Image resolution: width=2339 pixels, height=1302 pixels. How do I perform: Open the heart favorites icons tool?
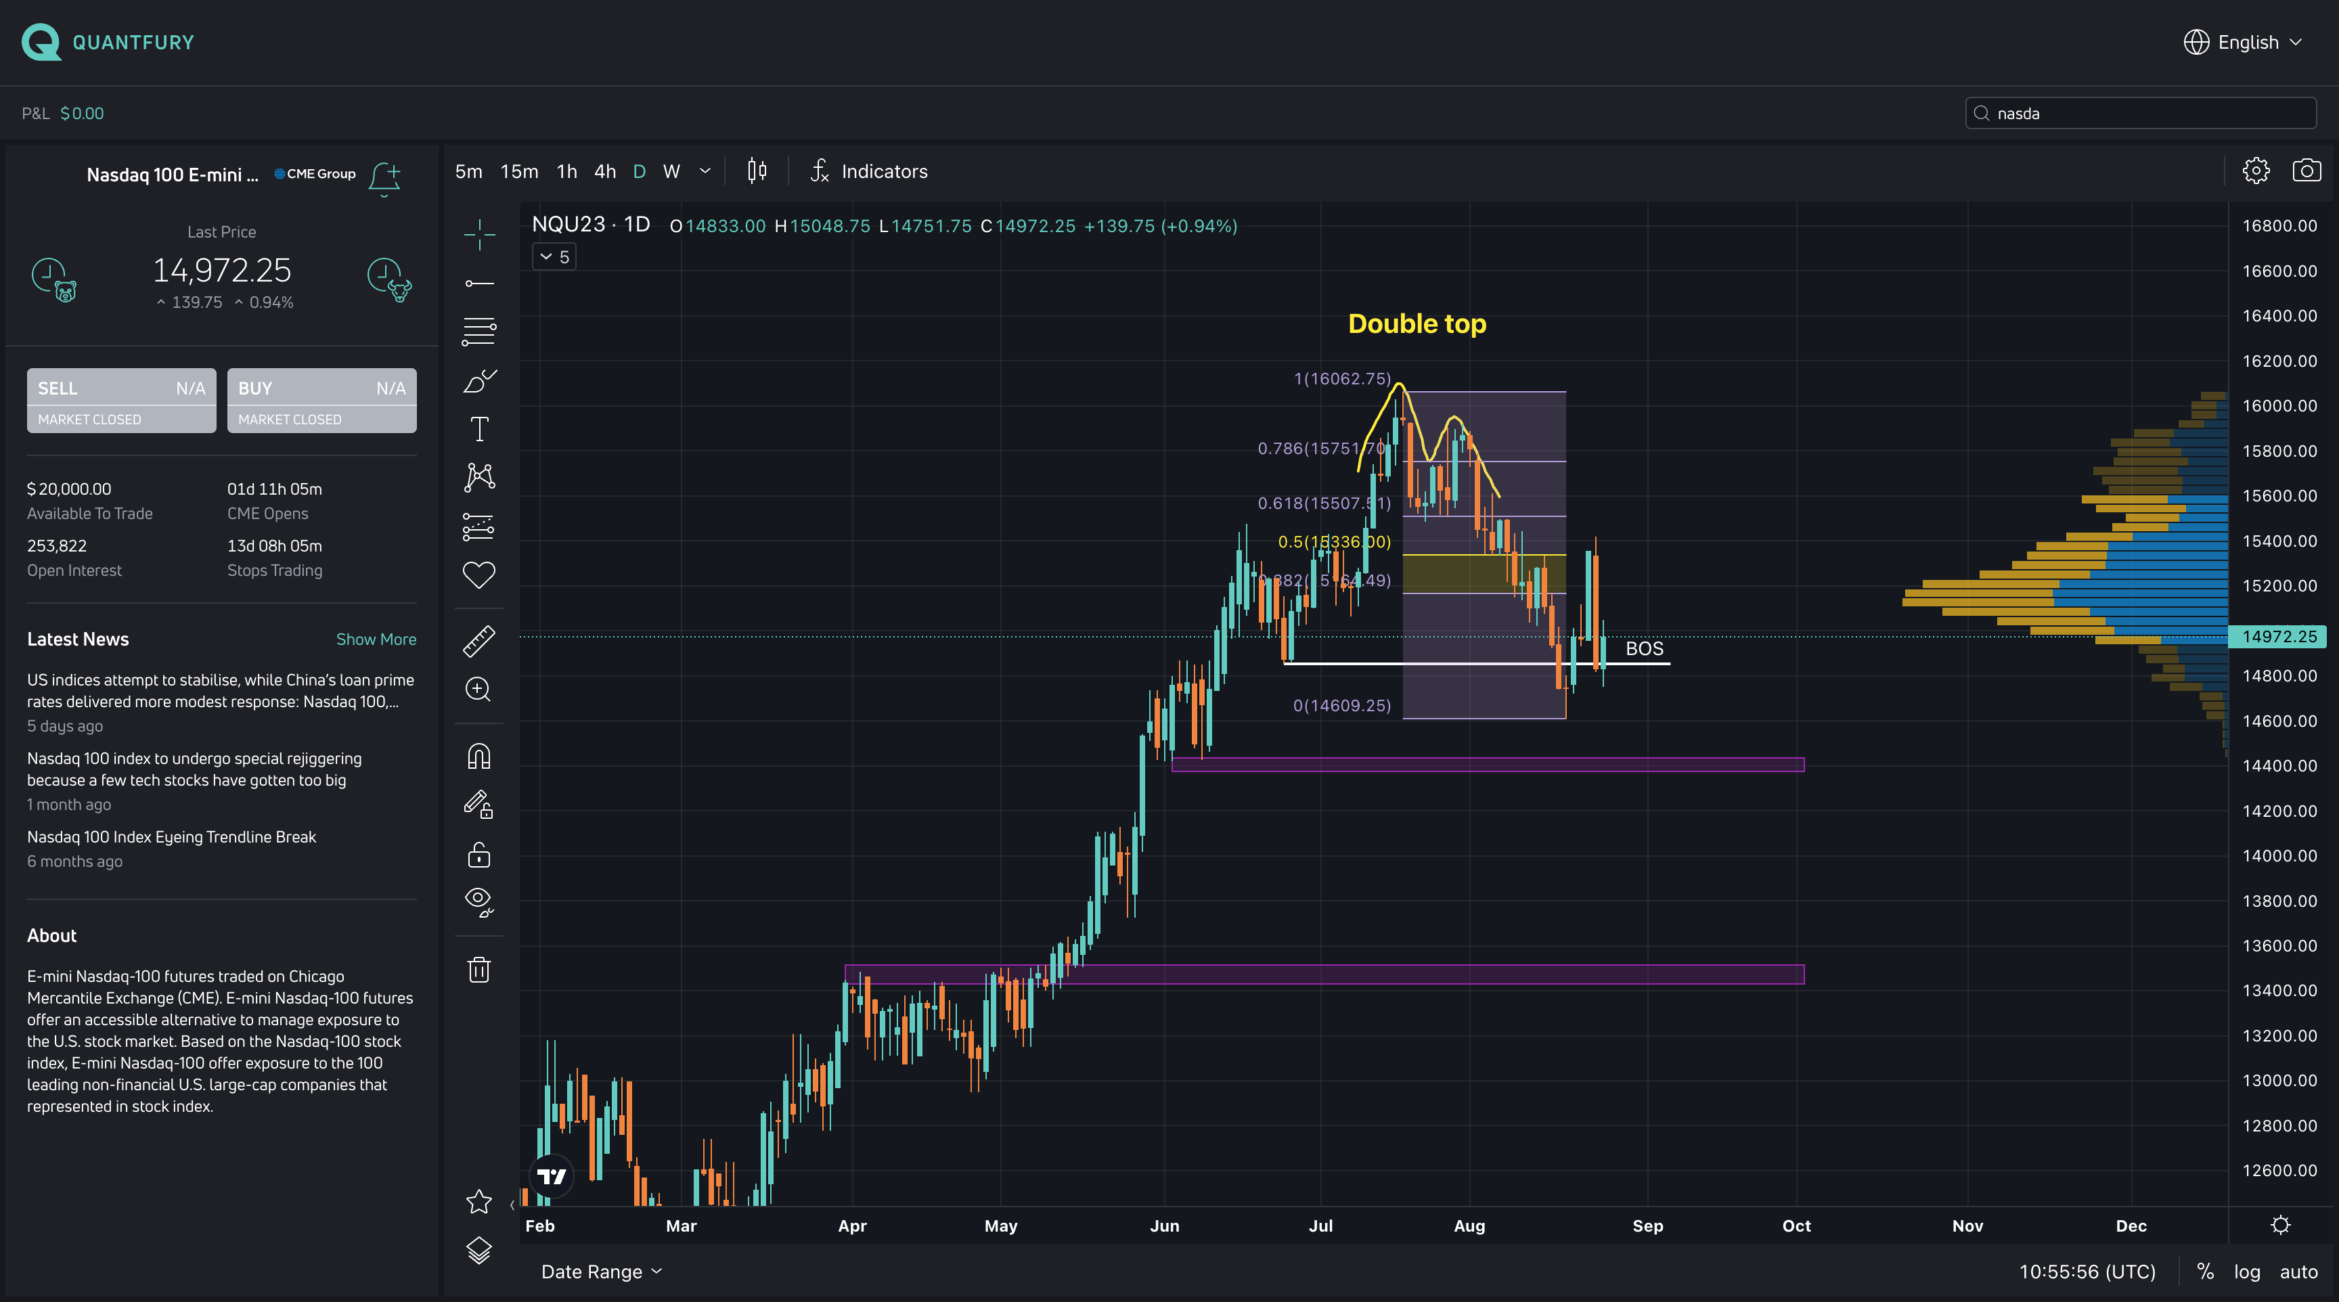click(479, 574)
